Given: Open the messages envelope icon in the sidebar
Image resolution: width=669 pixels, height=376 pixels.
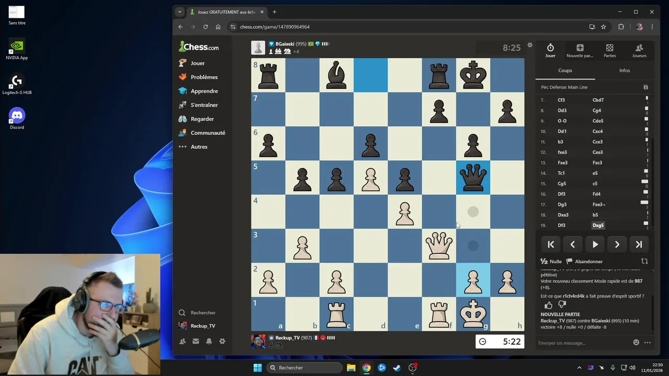Looking at the screenshot, I should click(195, 341).
